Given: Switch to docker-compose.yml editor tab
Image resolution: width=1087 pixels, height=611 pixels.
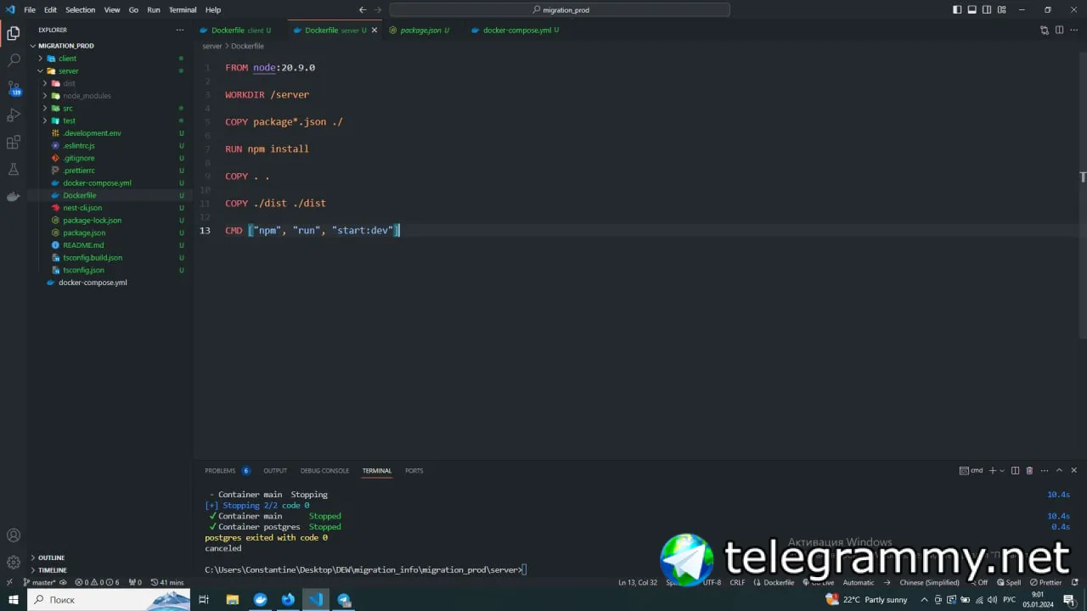Looking at the screenshot, I should tap(517, 30).
